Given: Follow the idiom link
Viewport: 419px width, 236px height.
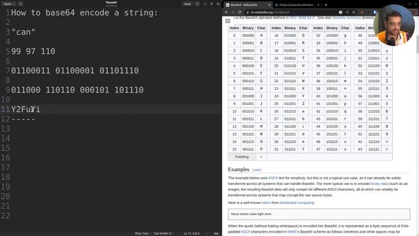Looking at the screenshot, I should click(x=266, y=203).
